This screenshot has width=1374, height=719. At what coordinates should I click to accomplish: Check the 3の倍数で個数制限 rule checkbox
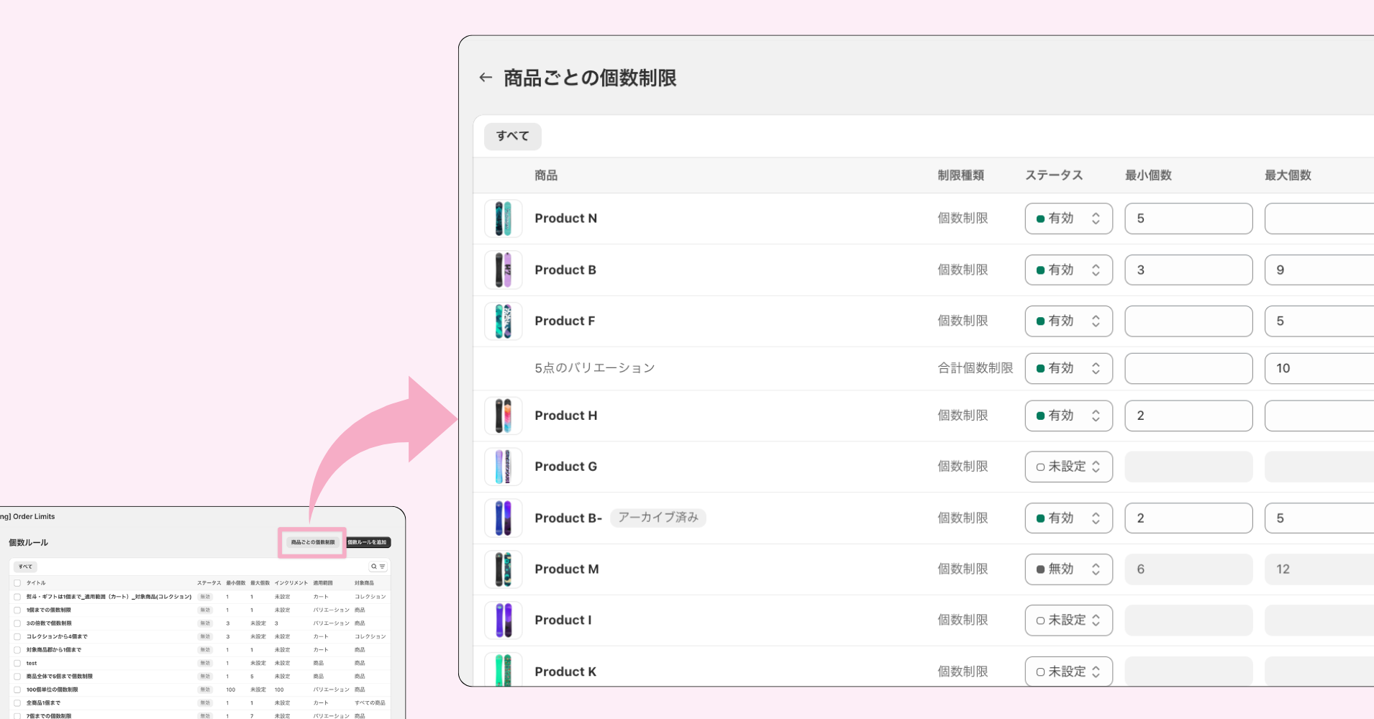17,623
